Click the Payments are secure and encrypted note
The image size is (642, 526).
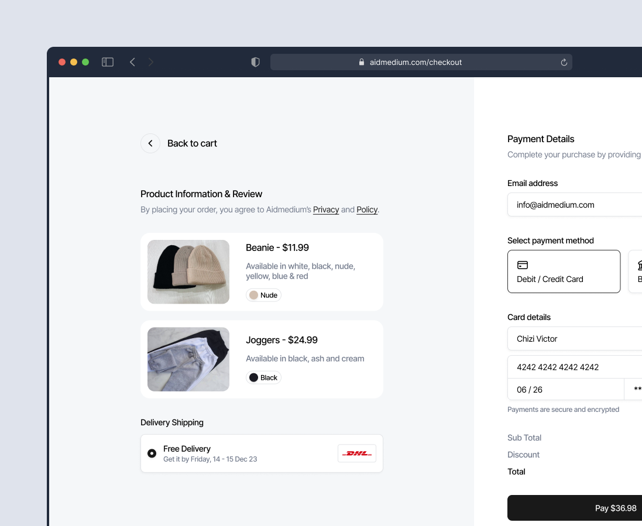[x=563, y=410]
